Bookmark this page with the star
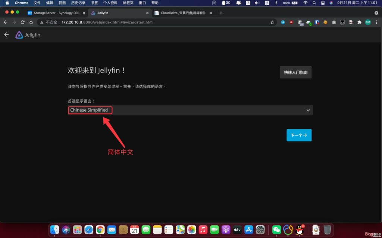The width and height of the screenshot is (382, 238). [272, 22]
